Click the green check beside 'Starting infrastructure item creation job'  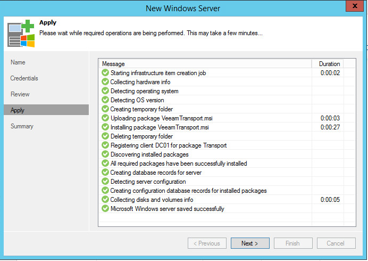point(105,73)
